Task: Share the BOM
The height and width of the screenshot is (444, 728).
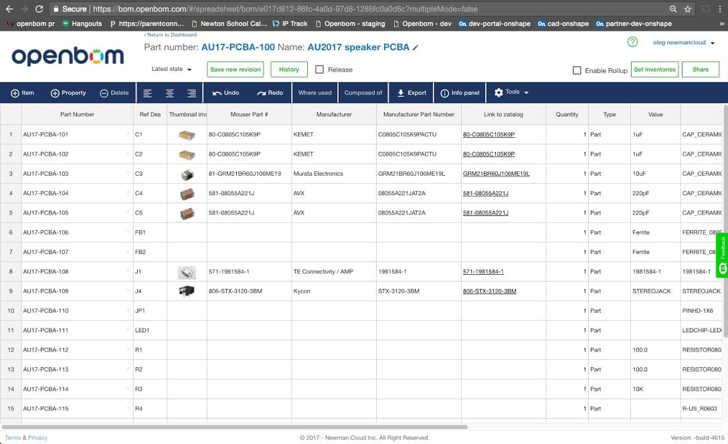Action: 700,70
